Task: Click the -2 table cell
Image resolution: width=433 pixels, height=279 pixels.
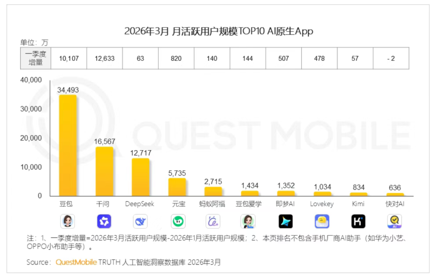Action: (391, 58)
